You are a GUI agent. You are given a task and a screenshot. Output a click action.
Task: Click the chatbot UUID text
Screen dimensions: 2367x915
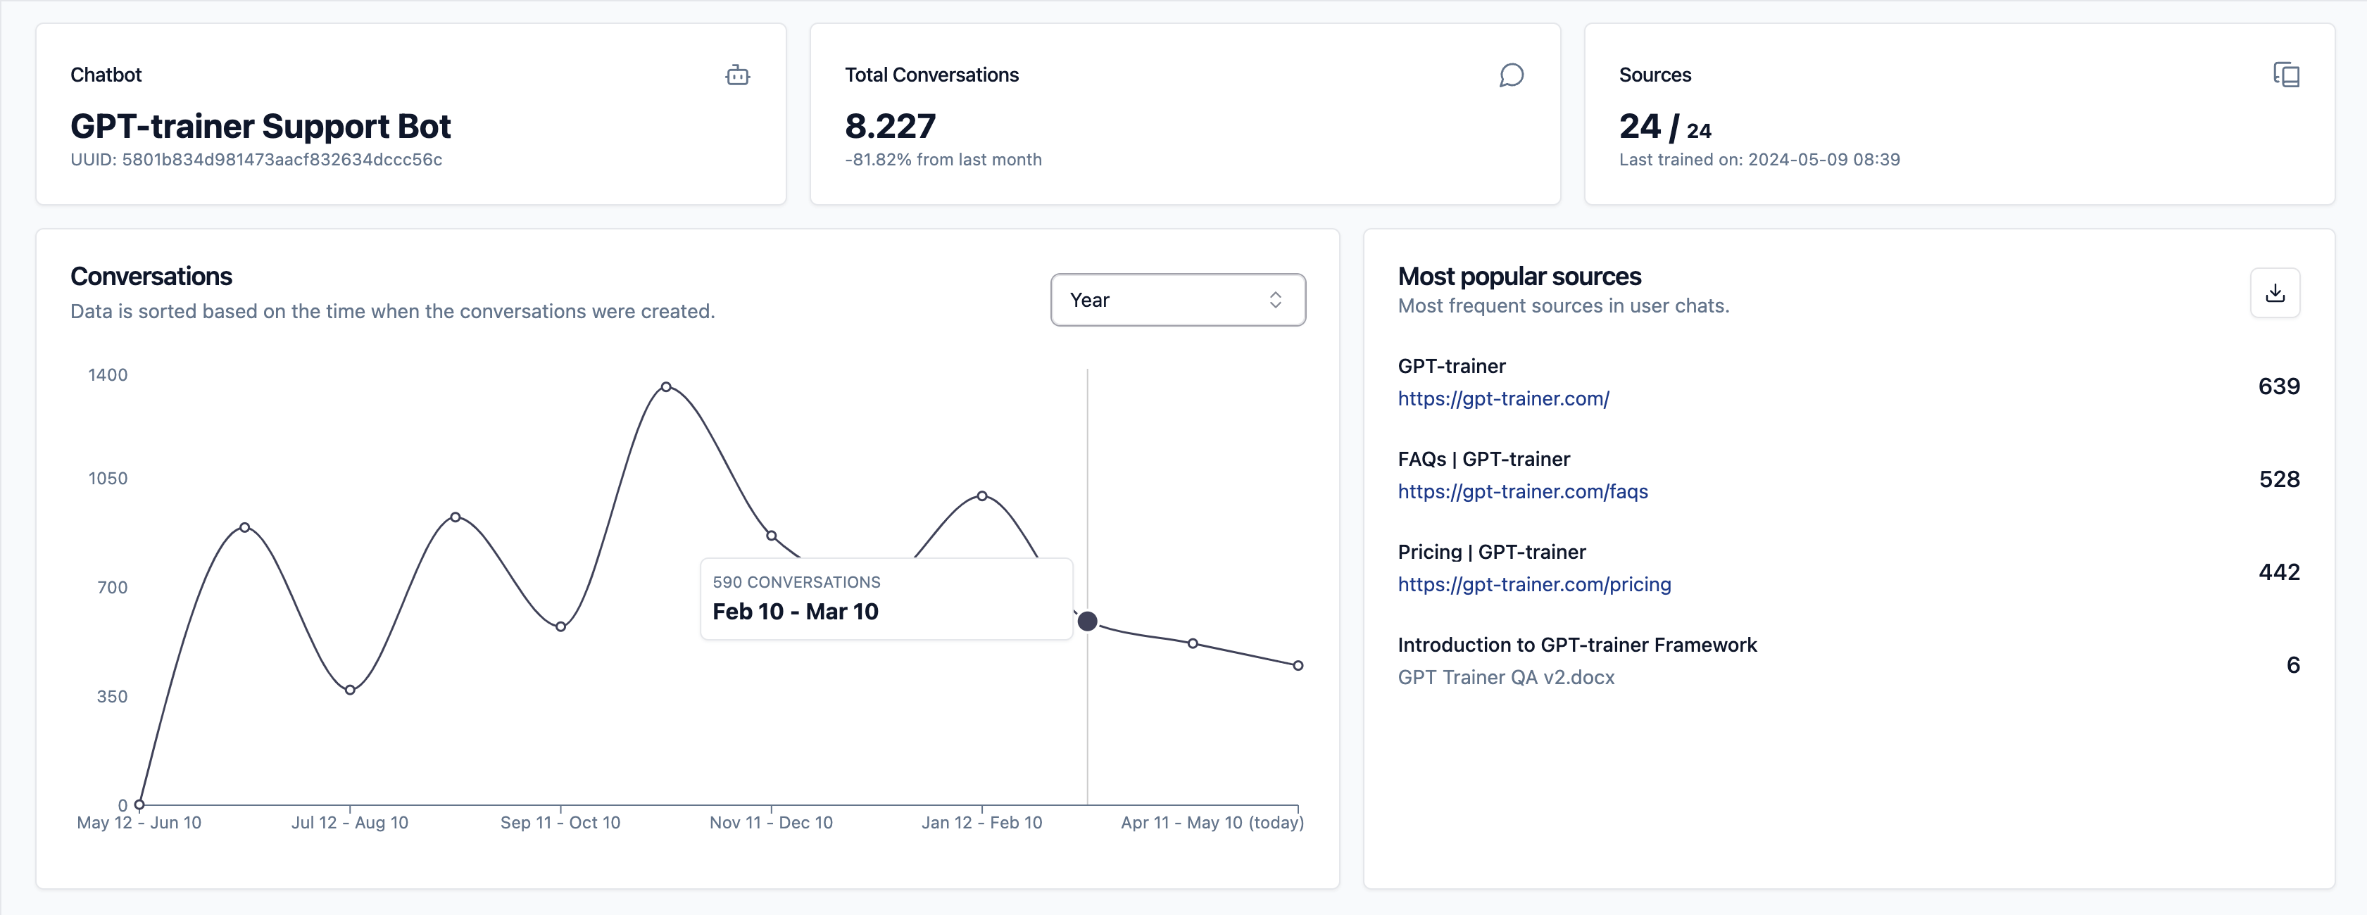(x=256, y=160)
